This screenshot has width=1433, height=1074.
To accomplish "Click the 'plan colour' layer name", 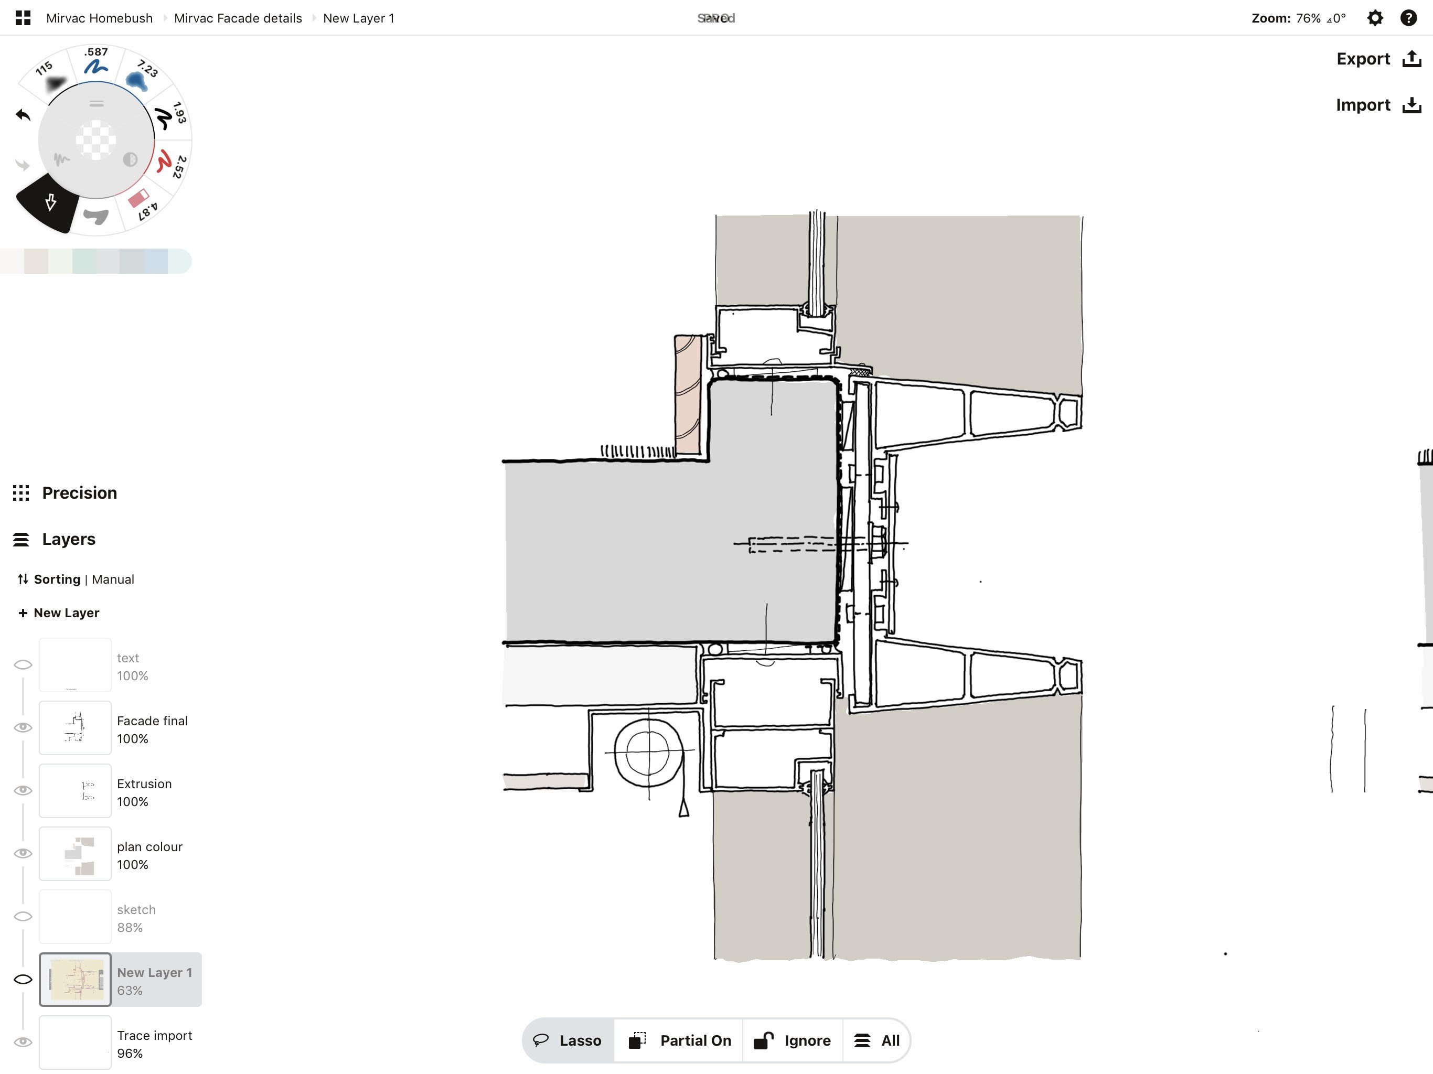I will (149, 846).
